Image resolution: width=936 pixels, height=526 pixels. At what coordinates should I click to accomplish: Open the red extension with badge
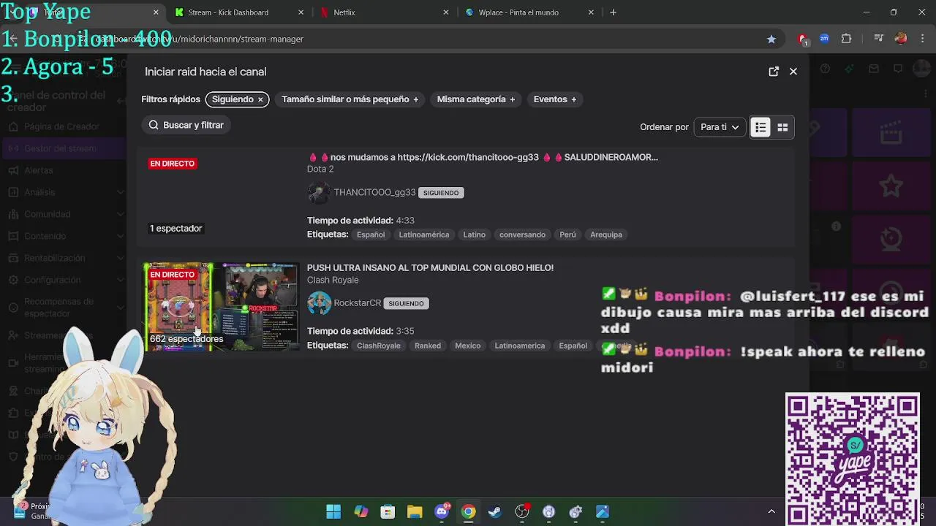[x=803, y=39]
